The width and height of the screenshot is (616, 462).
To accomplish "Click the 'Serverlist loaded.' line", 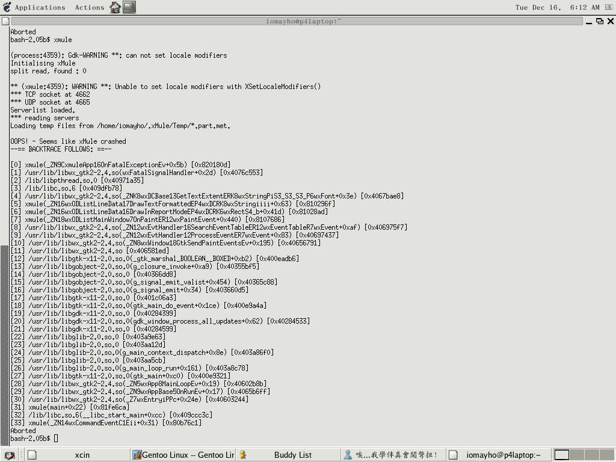I will (43, 110).
